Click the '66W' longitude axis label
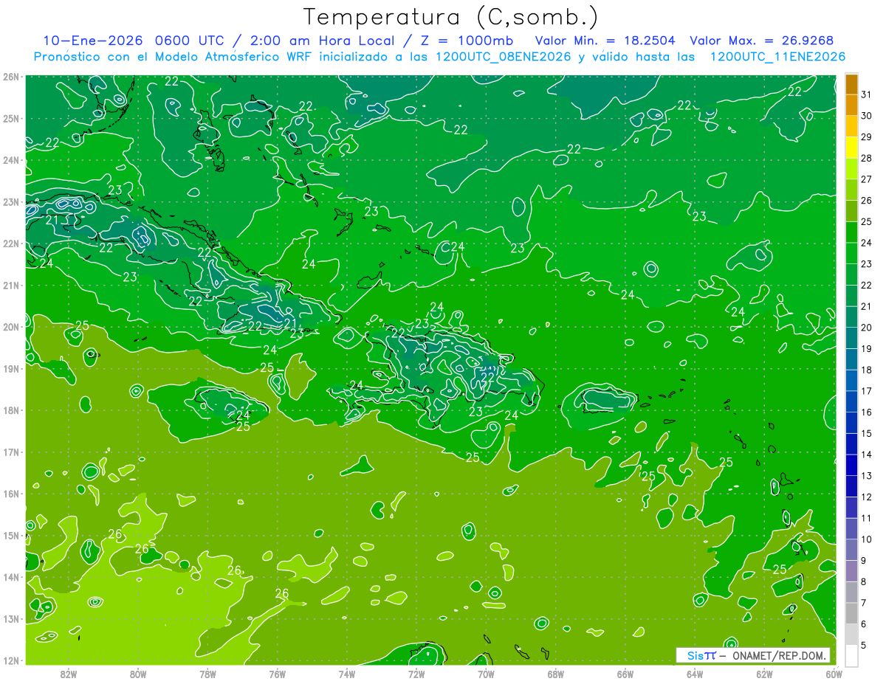This screenshot has height=684, width=886. 625,673
